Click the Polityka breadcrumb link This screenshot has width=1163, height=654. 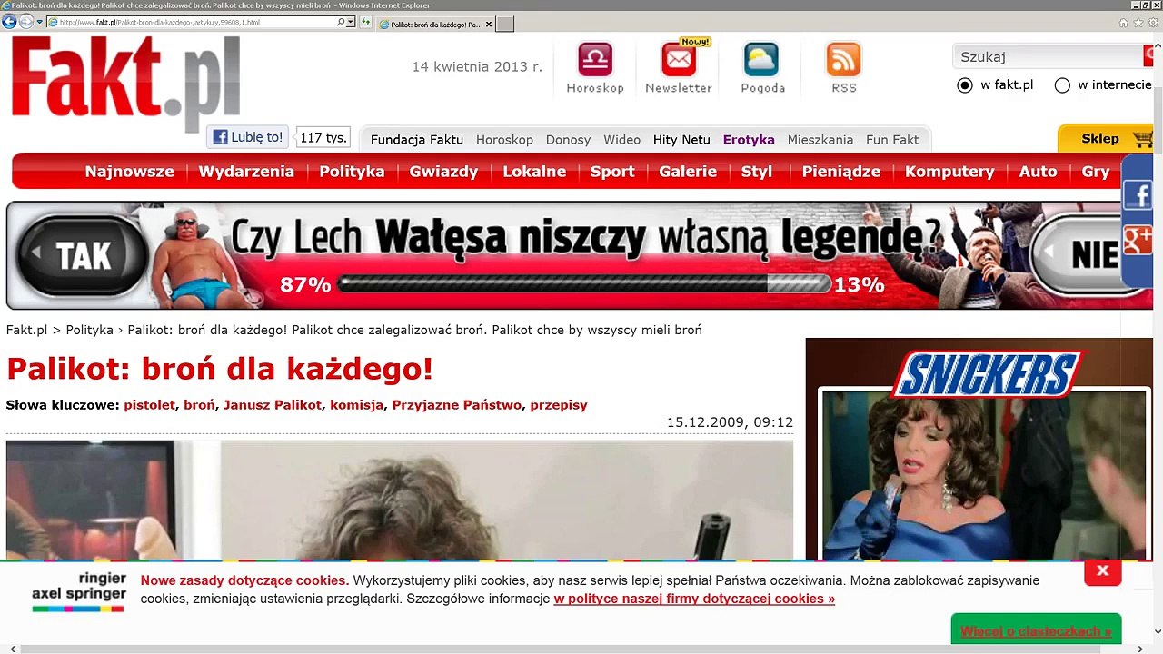pyautogui.click(x=89, y=330)
